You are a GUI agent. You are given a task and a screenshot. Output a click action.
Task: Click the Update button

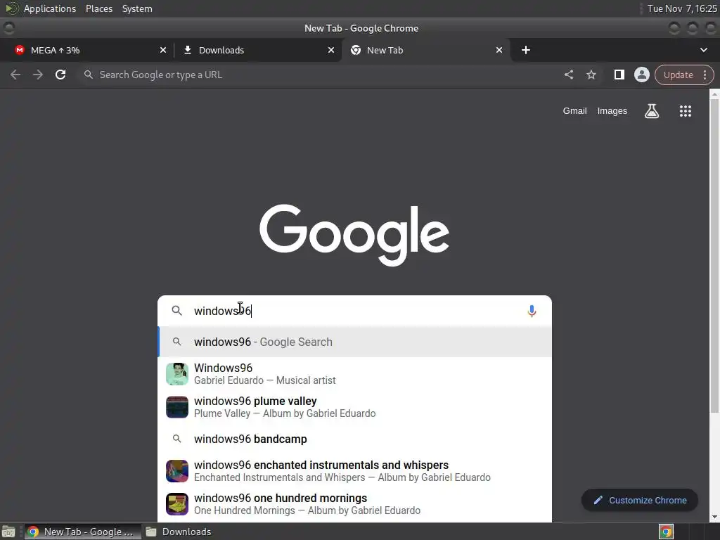pyautogui.click(x=679, y=75)
